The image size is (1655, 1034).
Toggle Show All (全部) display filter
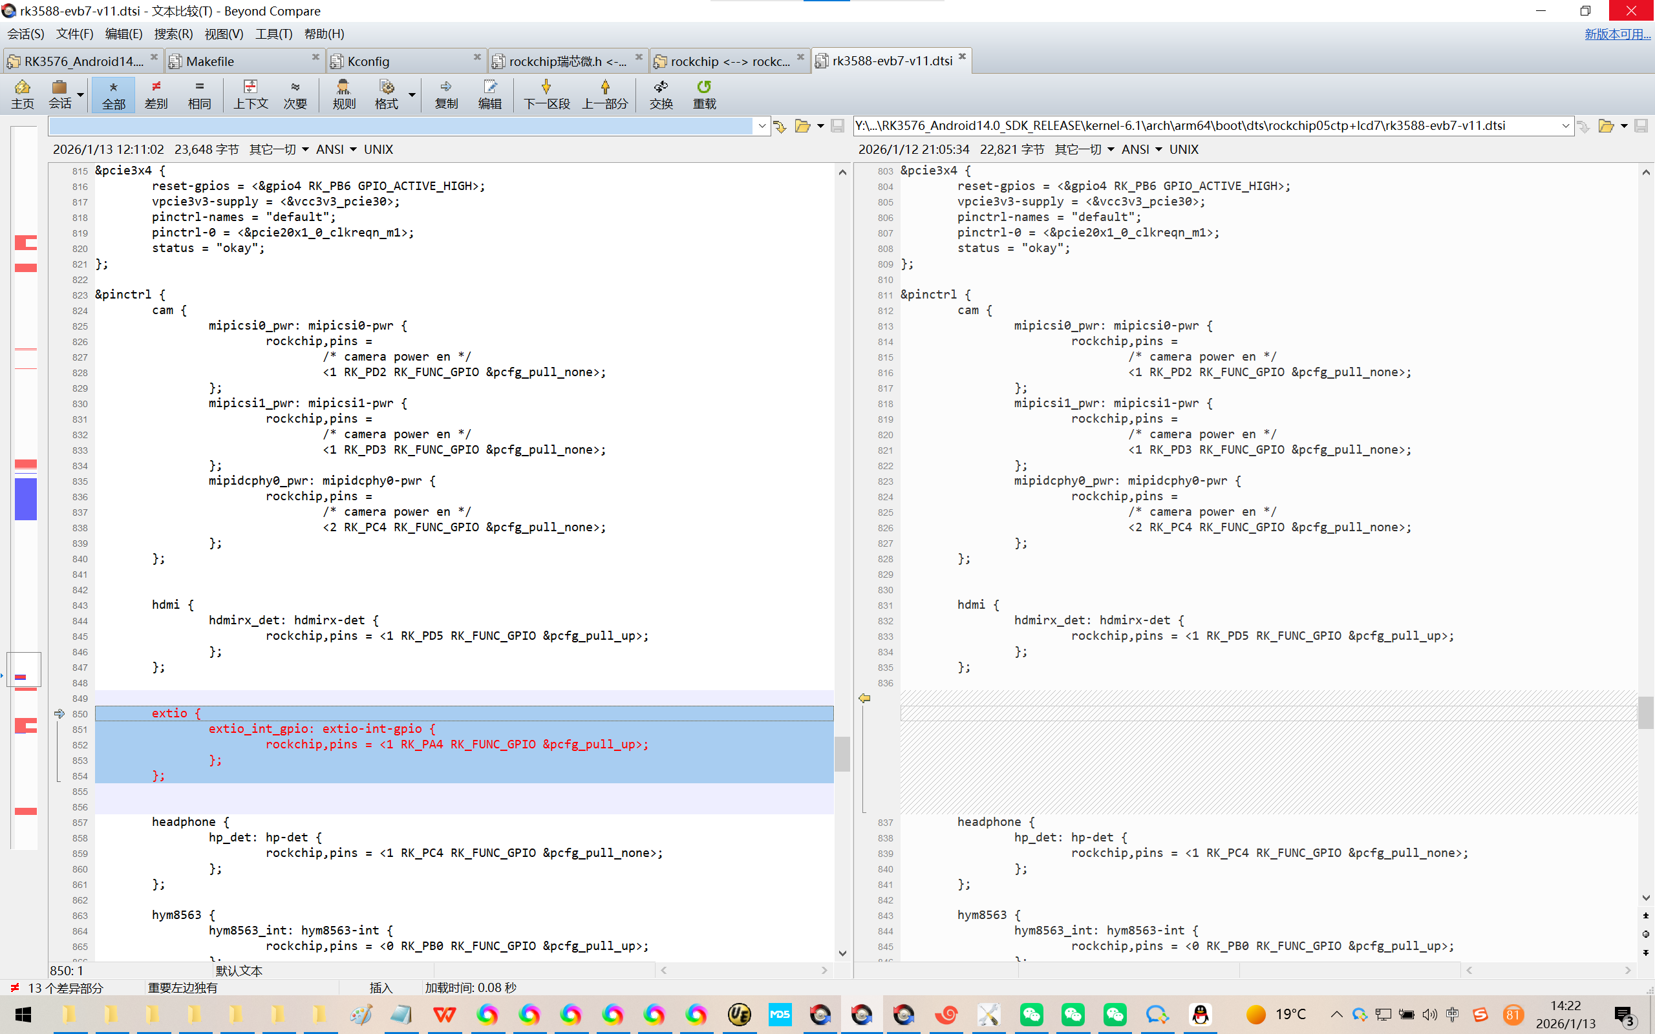[x=114, y=94]
